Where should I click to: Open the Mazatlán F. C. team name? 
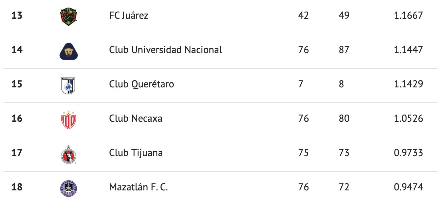point(138,187)
